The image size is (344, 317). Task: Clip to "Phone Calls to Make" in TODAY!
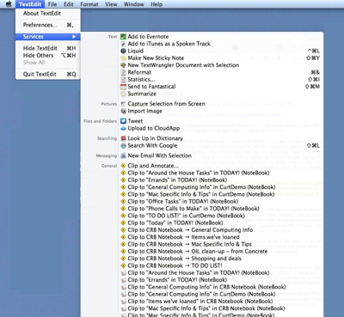221,209
